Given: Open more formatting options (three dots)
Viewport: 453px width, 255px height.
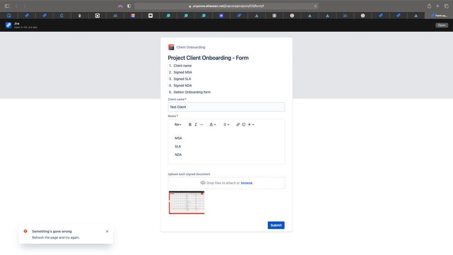Looking at the screenshot, I should pyautogui.click(x=201, y=125).
